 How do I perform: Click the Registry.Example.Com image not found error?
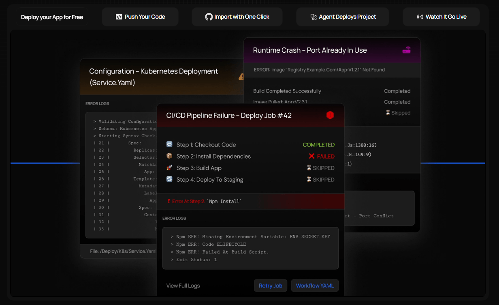tap(319, 70)
